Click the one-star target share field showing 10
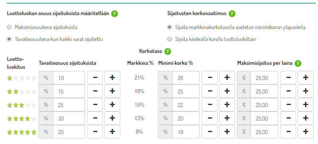318x144 pixels. point(69,78)
